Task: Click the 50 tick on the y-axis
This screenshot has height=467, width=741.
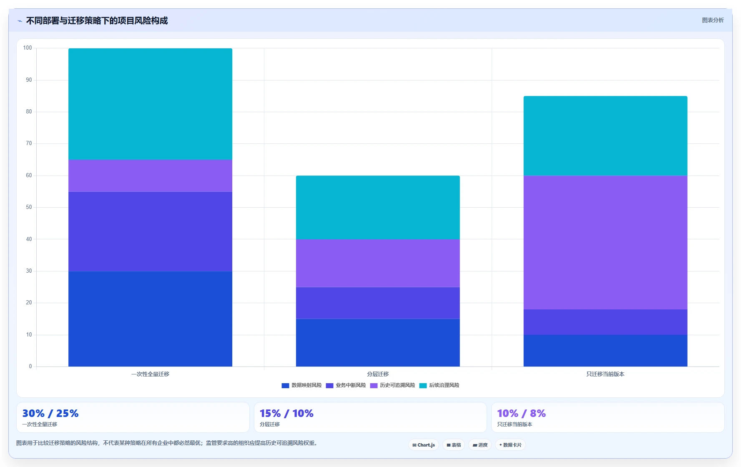Action: (29, 207)
